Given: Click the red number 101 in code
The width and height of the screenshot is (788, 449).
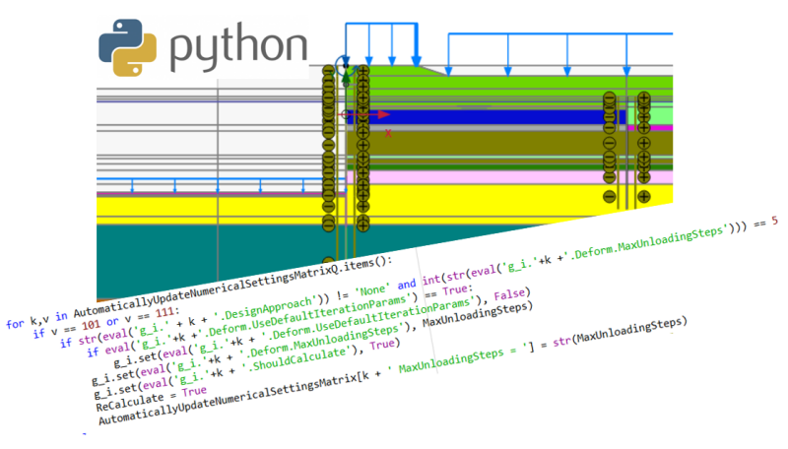Looking at the screenshot, I should point(92,325).
